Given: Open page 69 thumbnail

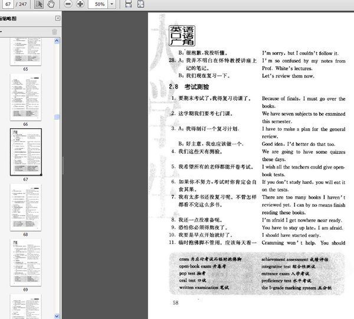Looking at the screenshot, I should coord(25,263).
